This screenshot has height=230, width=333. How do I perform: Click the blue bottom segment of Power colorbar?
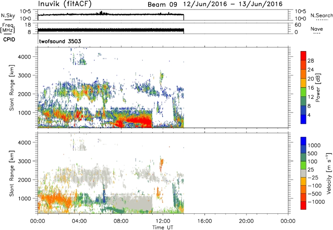[303, 119]
